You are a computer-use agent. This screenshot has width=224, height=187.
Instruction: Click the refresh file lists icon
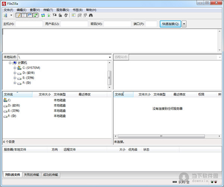tap(43, 15)
